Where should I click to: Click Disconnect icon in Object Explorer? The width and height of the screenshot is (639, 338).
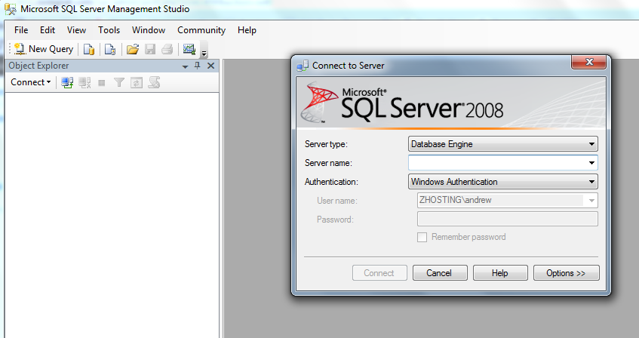84,83
